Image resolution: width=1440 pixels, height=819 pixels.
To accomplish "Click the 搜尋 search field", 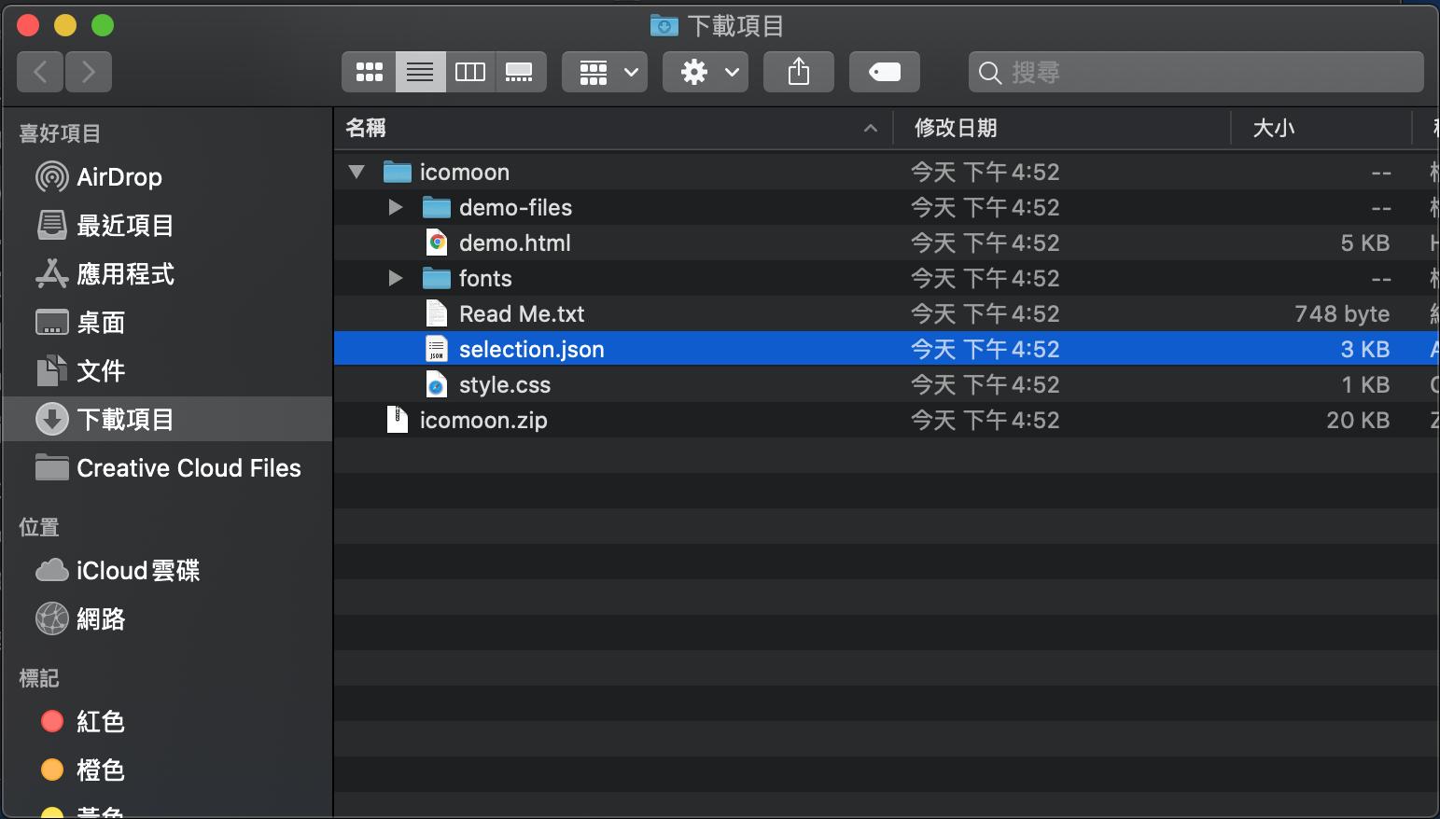I will pyautogui.click(x=1196, y=72).
